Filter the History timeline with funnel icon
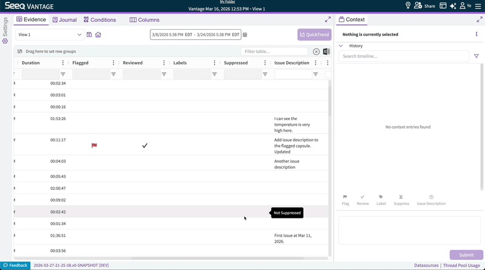 click(x=477, y=56)
